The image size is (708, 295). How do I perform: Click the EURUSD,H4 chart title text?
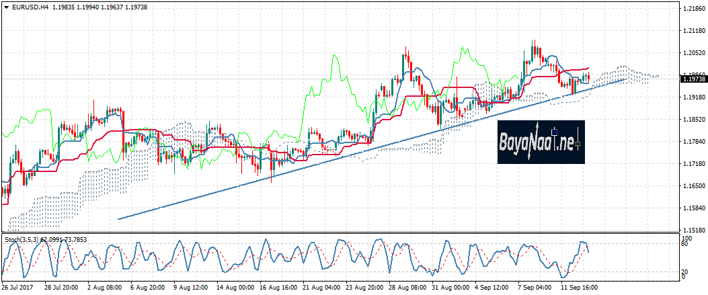point(31,7)
